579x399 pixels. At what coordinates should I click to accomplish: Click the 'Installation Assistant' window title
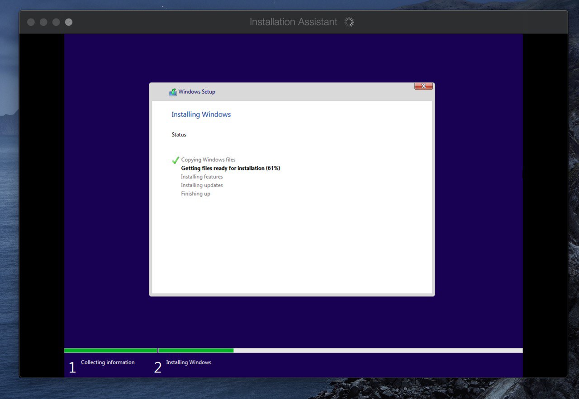pos(294,22)
